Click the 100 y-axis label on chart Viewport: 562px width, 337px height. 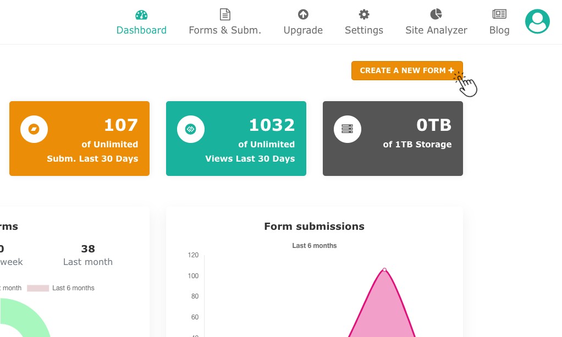coord(193,275)
